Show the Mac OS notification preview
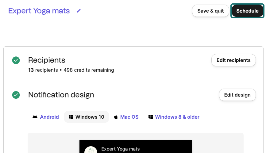This screenshot has height=153, width=266. (x=129, y=117)
